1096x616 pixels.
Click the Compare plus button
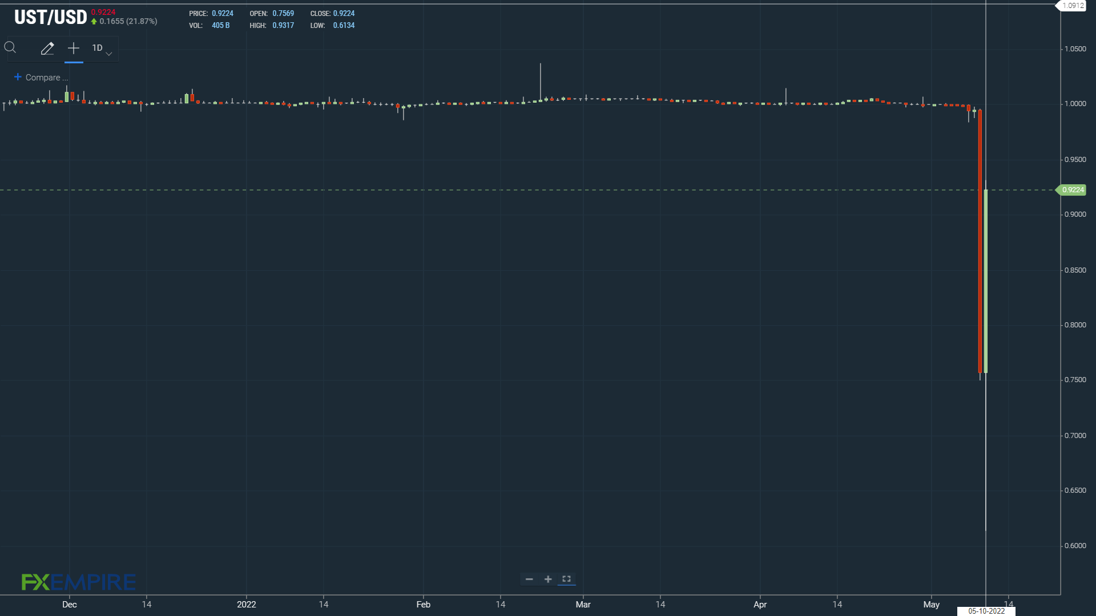[18, 77]
